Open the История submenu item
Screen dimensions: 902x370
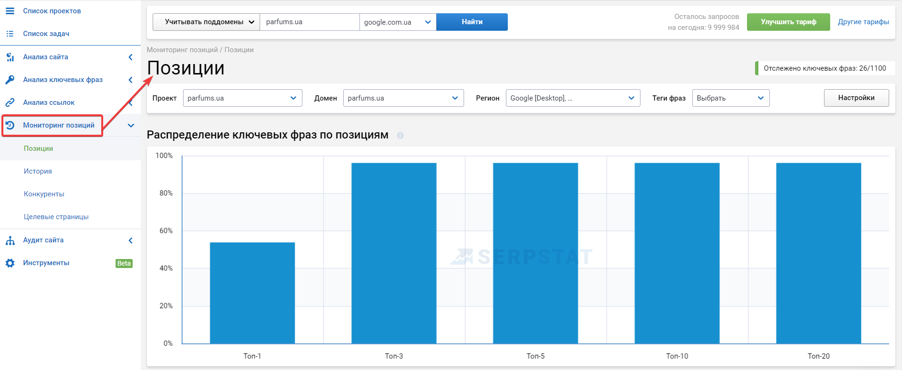click(38, 171)
